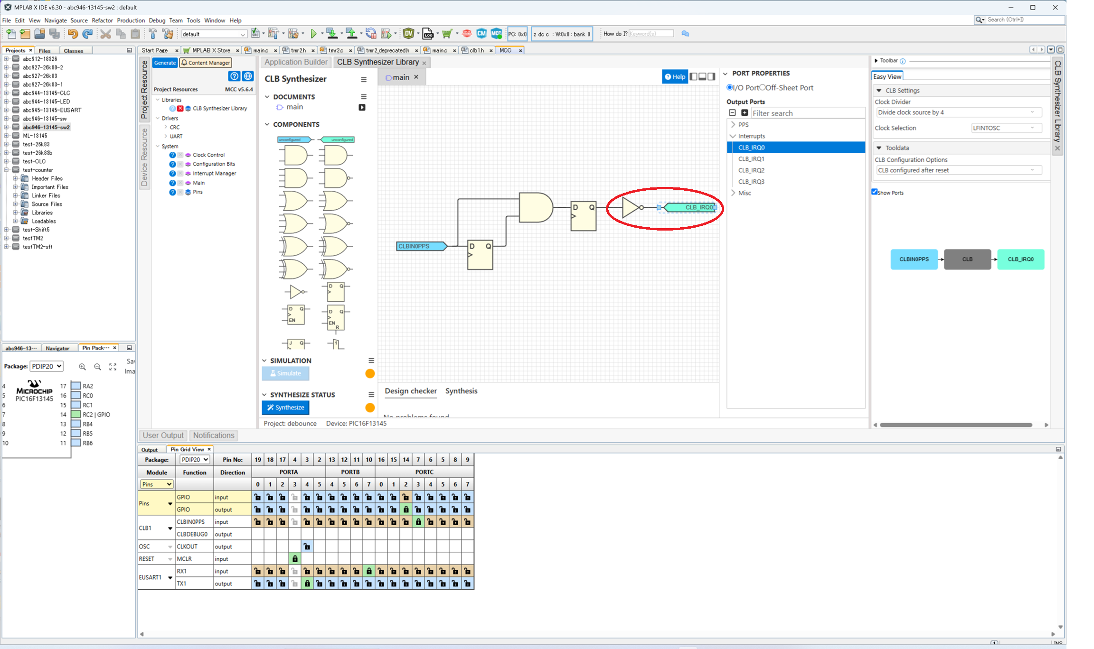This screenshot has height=649, width=1094.
Task: Toggle green lock for RX1 on PORTB 7
Action: (x=369, y=571)
